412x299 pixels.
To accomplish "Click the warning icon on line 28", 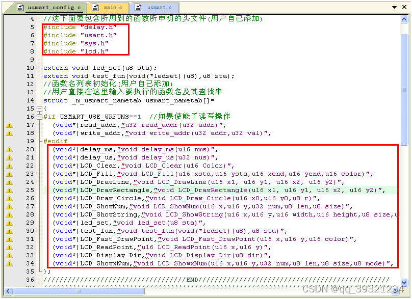I will tap(9, 214).
